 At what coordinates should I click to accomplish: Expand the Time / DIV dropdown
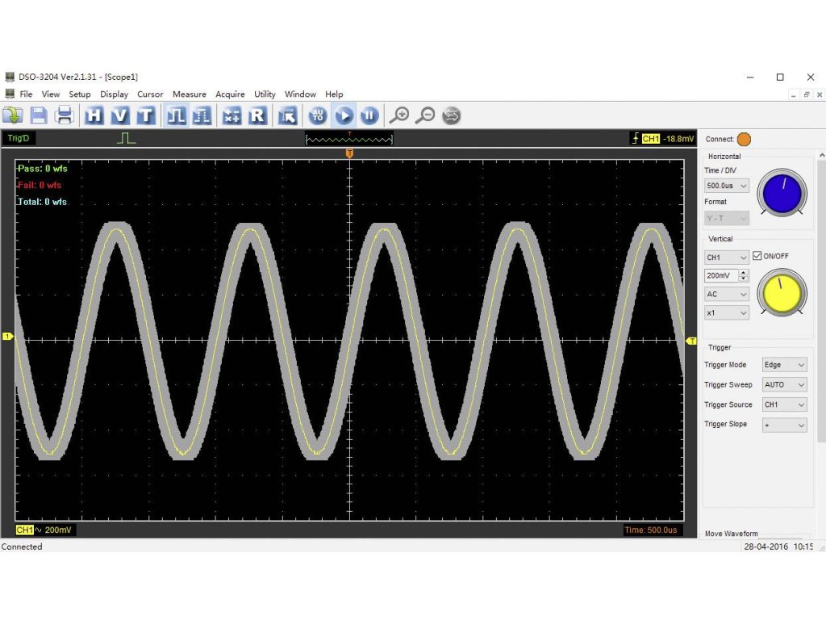pos(727,186)
